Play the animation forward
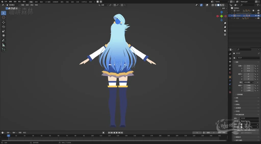Screen dimensions: 261x144 tap(117, 133)
